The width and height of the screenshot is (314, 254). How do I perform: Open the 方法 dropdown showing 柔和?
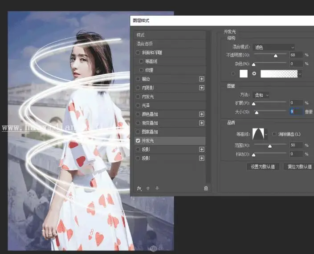[261, 95]
